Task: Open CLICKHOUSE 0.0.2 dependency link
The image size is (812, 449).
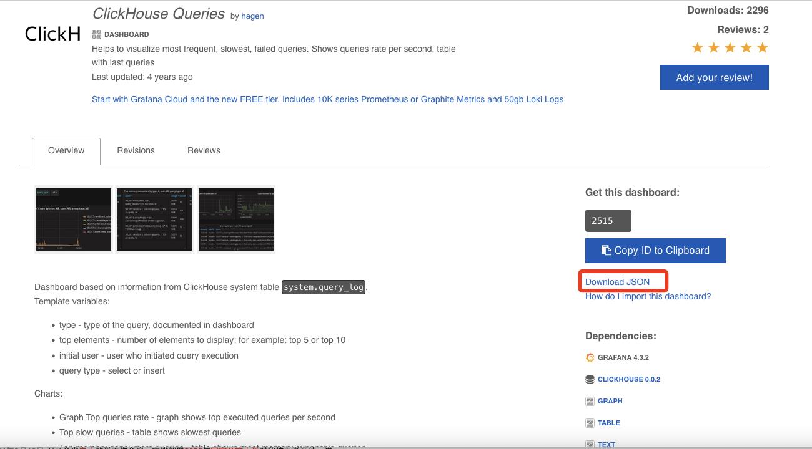Action: point(629,379)
